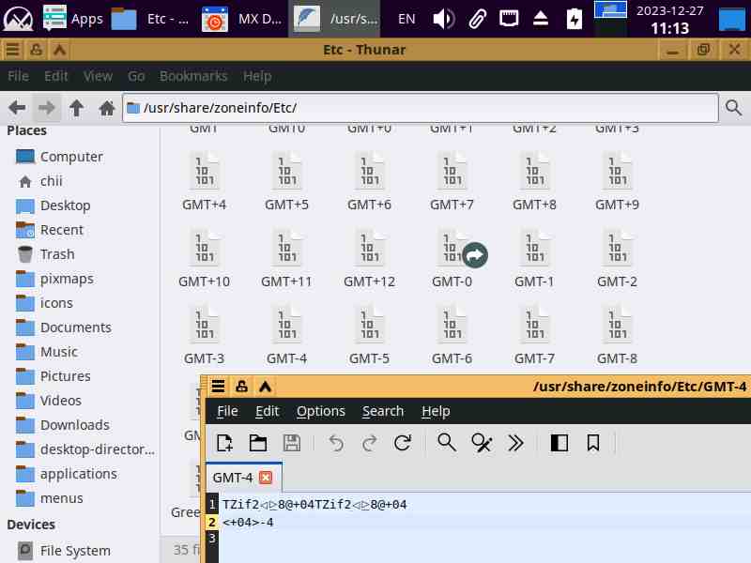Click the Go to line double-chevron icon

[x=515, y=443]
